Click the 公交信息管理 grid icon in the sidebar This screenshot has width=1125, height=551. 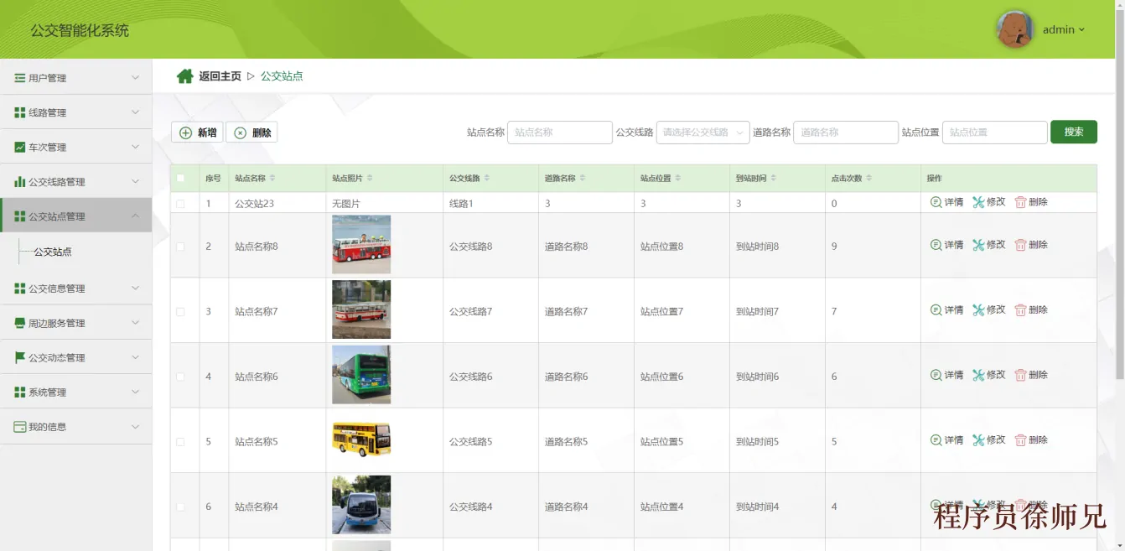20,288
